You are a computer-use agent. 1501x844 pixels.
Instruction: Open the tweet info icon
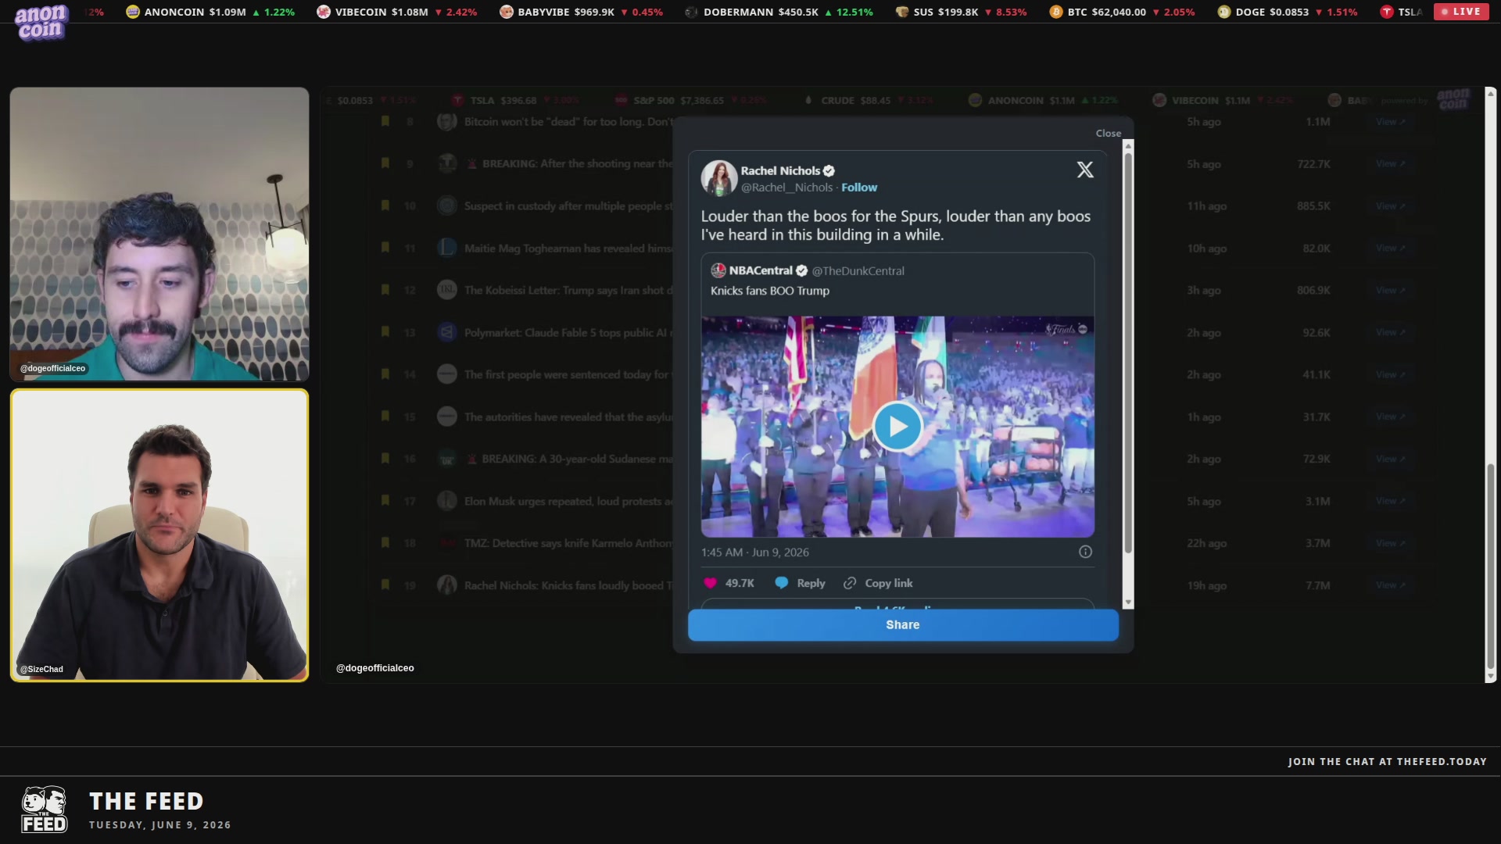(x=1085, y=552)
